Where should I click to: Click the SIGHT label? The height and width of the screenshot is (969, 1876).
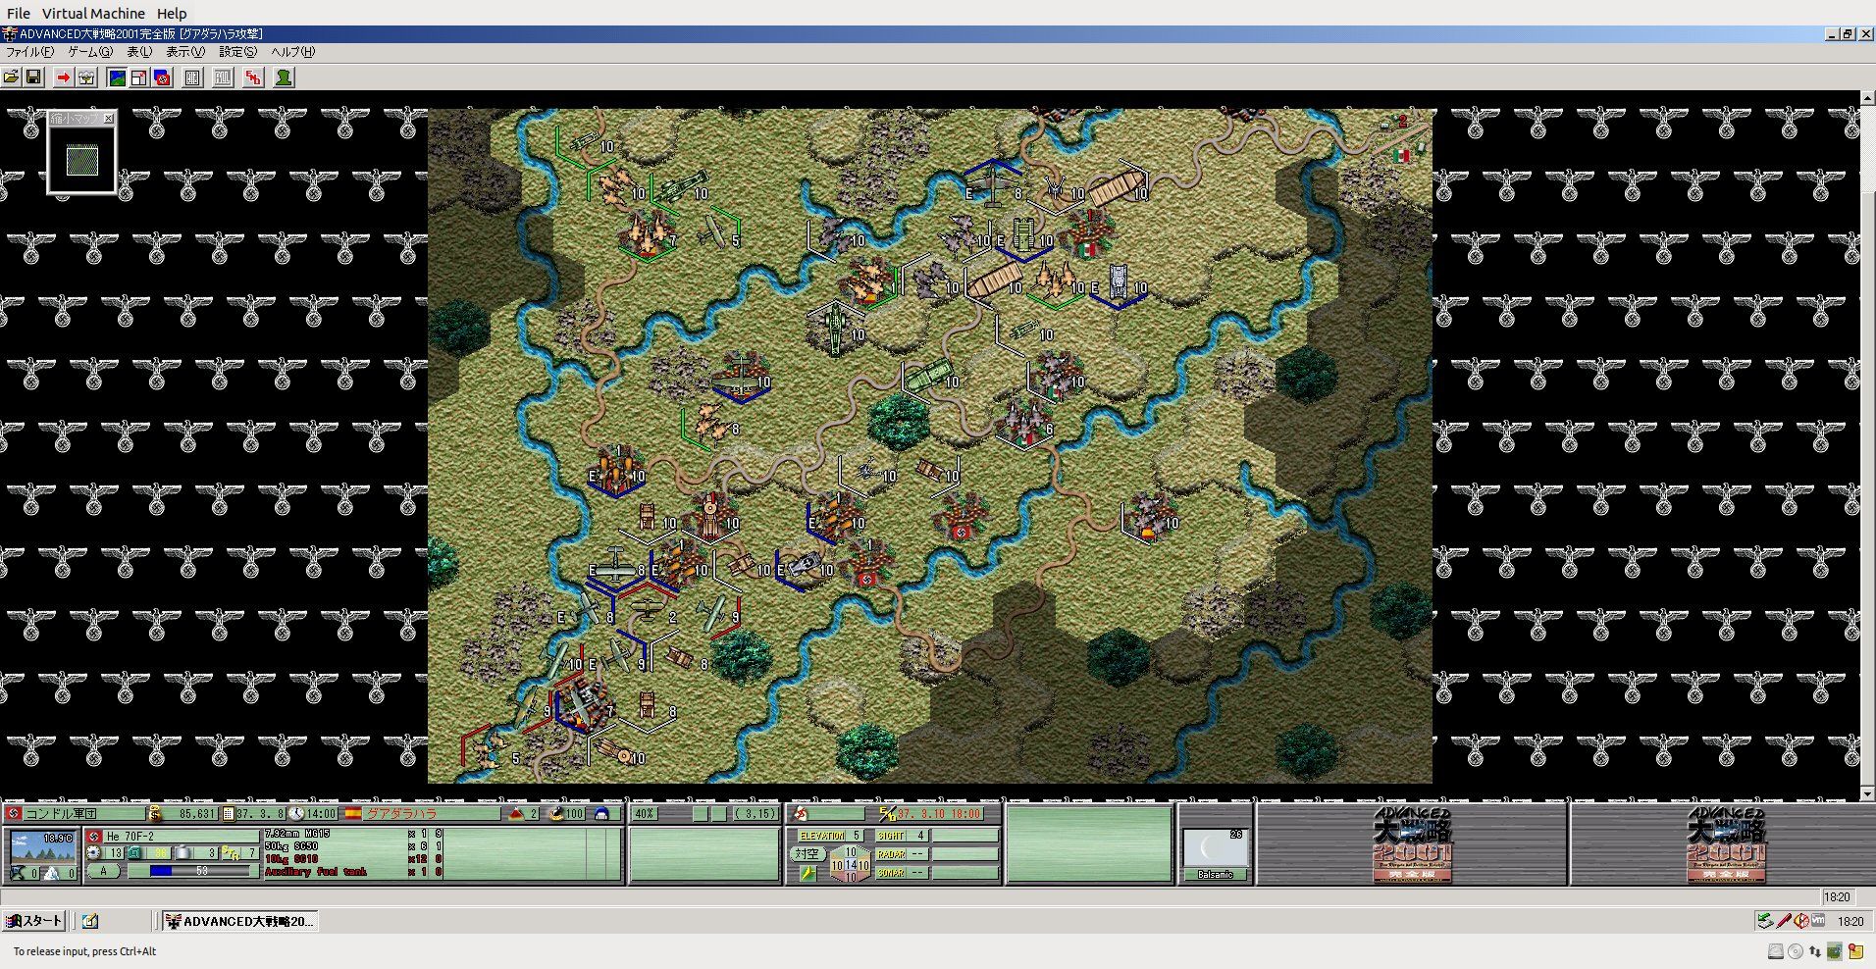891,837
